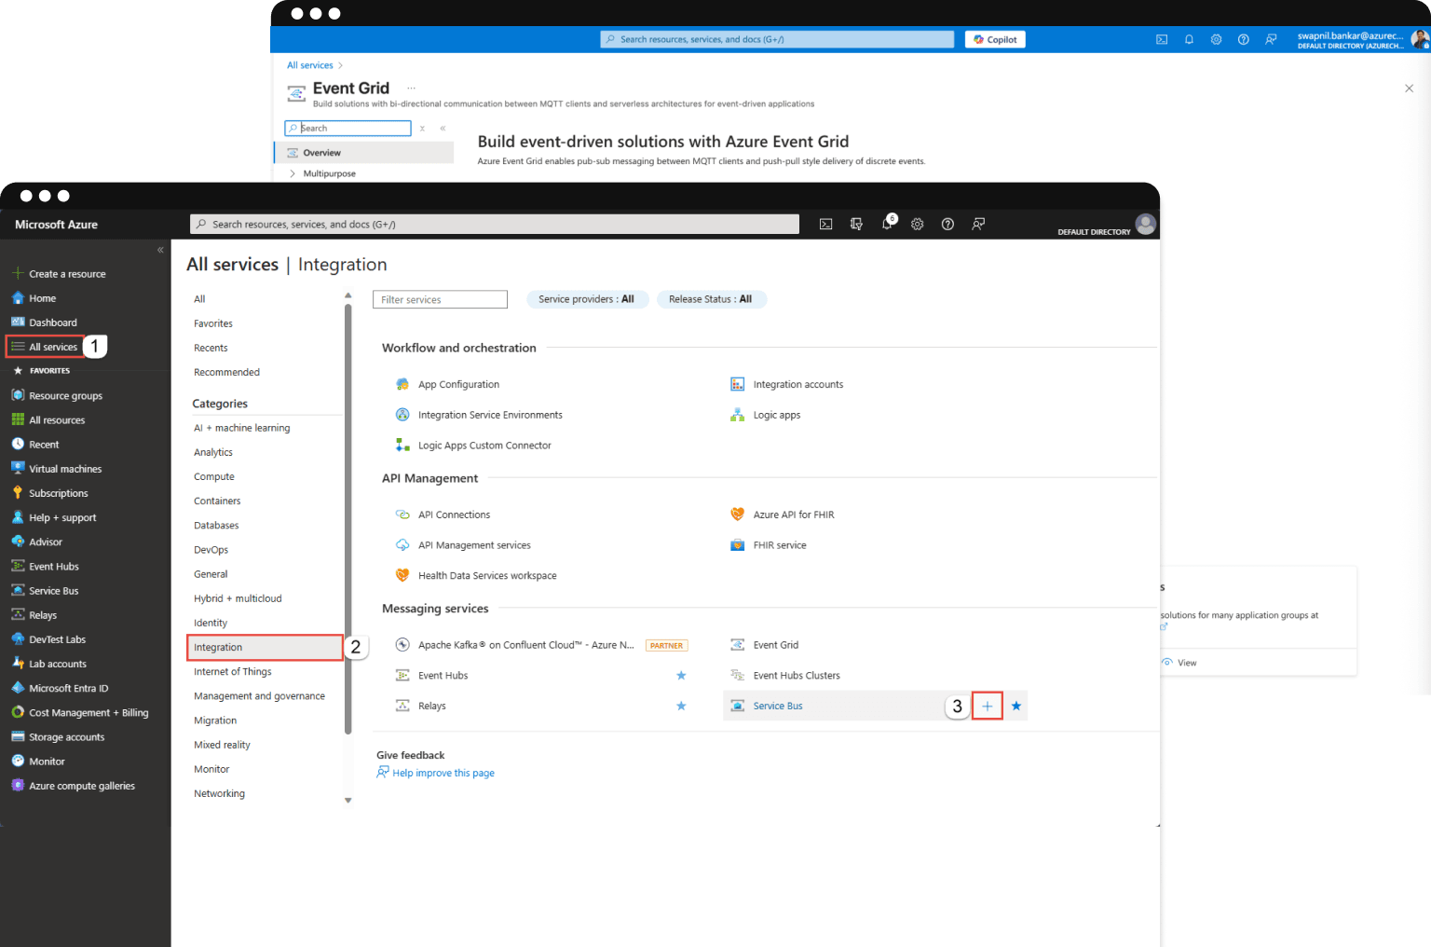Collapse the left sidebar with double chevron
The image size is (1431, 947).
(x=160, y=250)
